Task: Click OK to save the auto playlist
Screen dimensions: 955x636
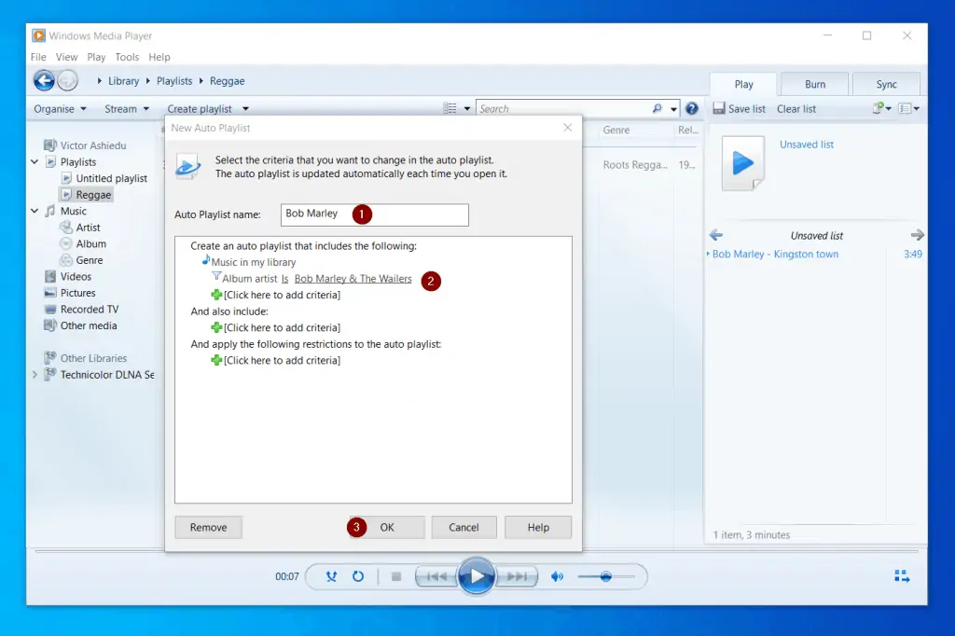Action: pos(385,527)
